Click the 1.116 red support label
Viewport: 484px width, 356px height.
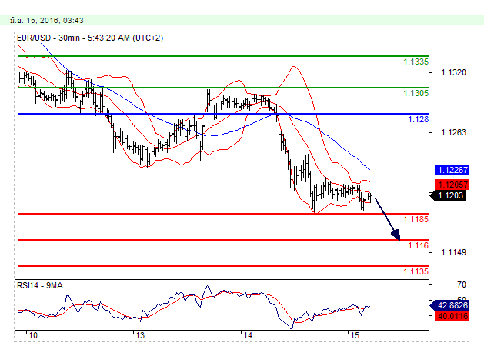419,246
